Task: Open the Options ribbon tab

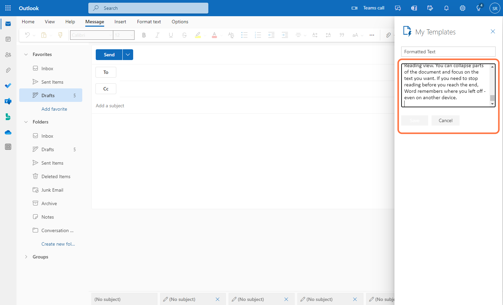Action: click(x=180, y=22)
